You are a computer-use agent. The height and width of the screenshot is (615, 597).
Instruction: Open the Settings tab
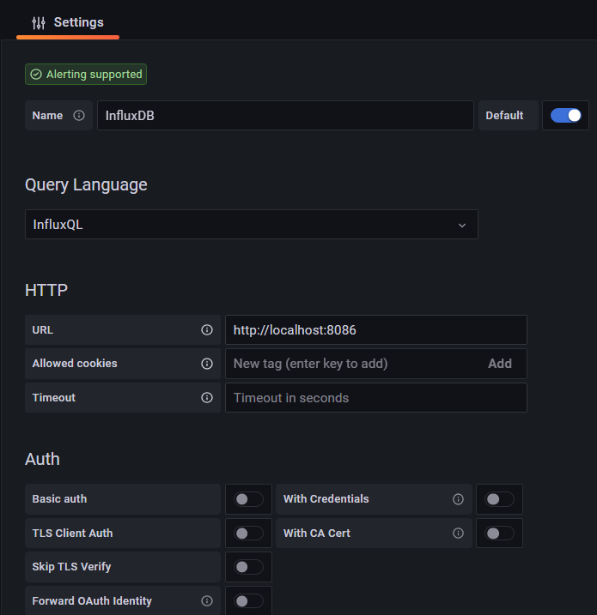coord(68,23)
